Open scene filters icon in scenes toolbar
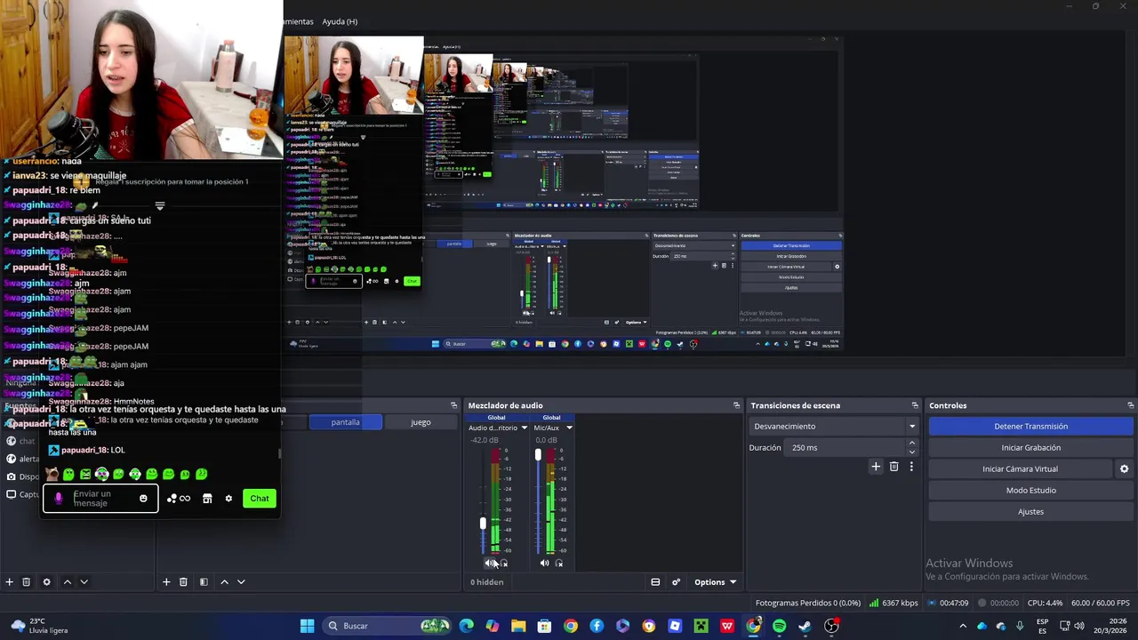1138x640 pixels. click(x=204, y=582)
